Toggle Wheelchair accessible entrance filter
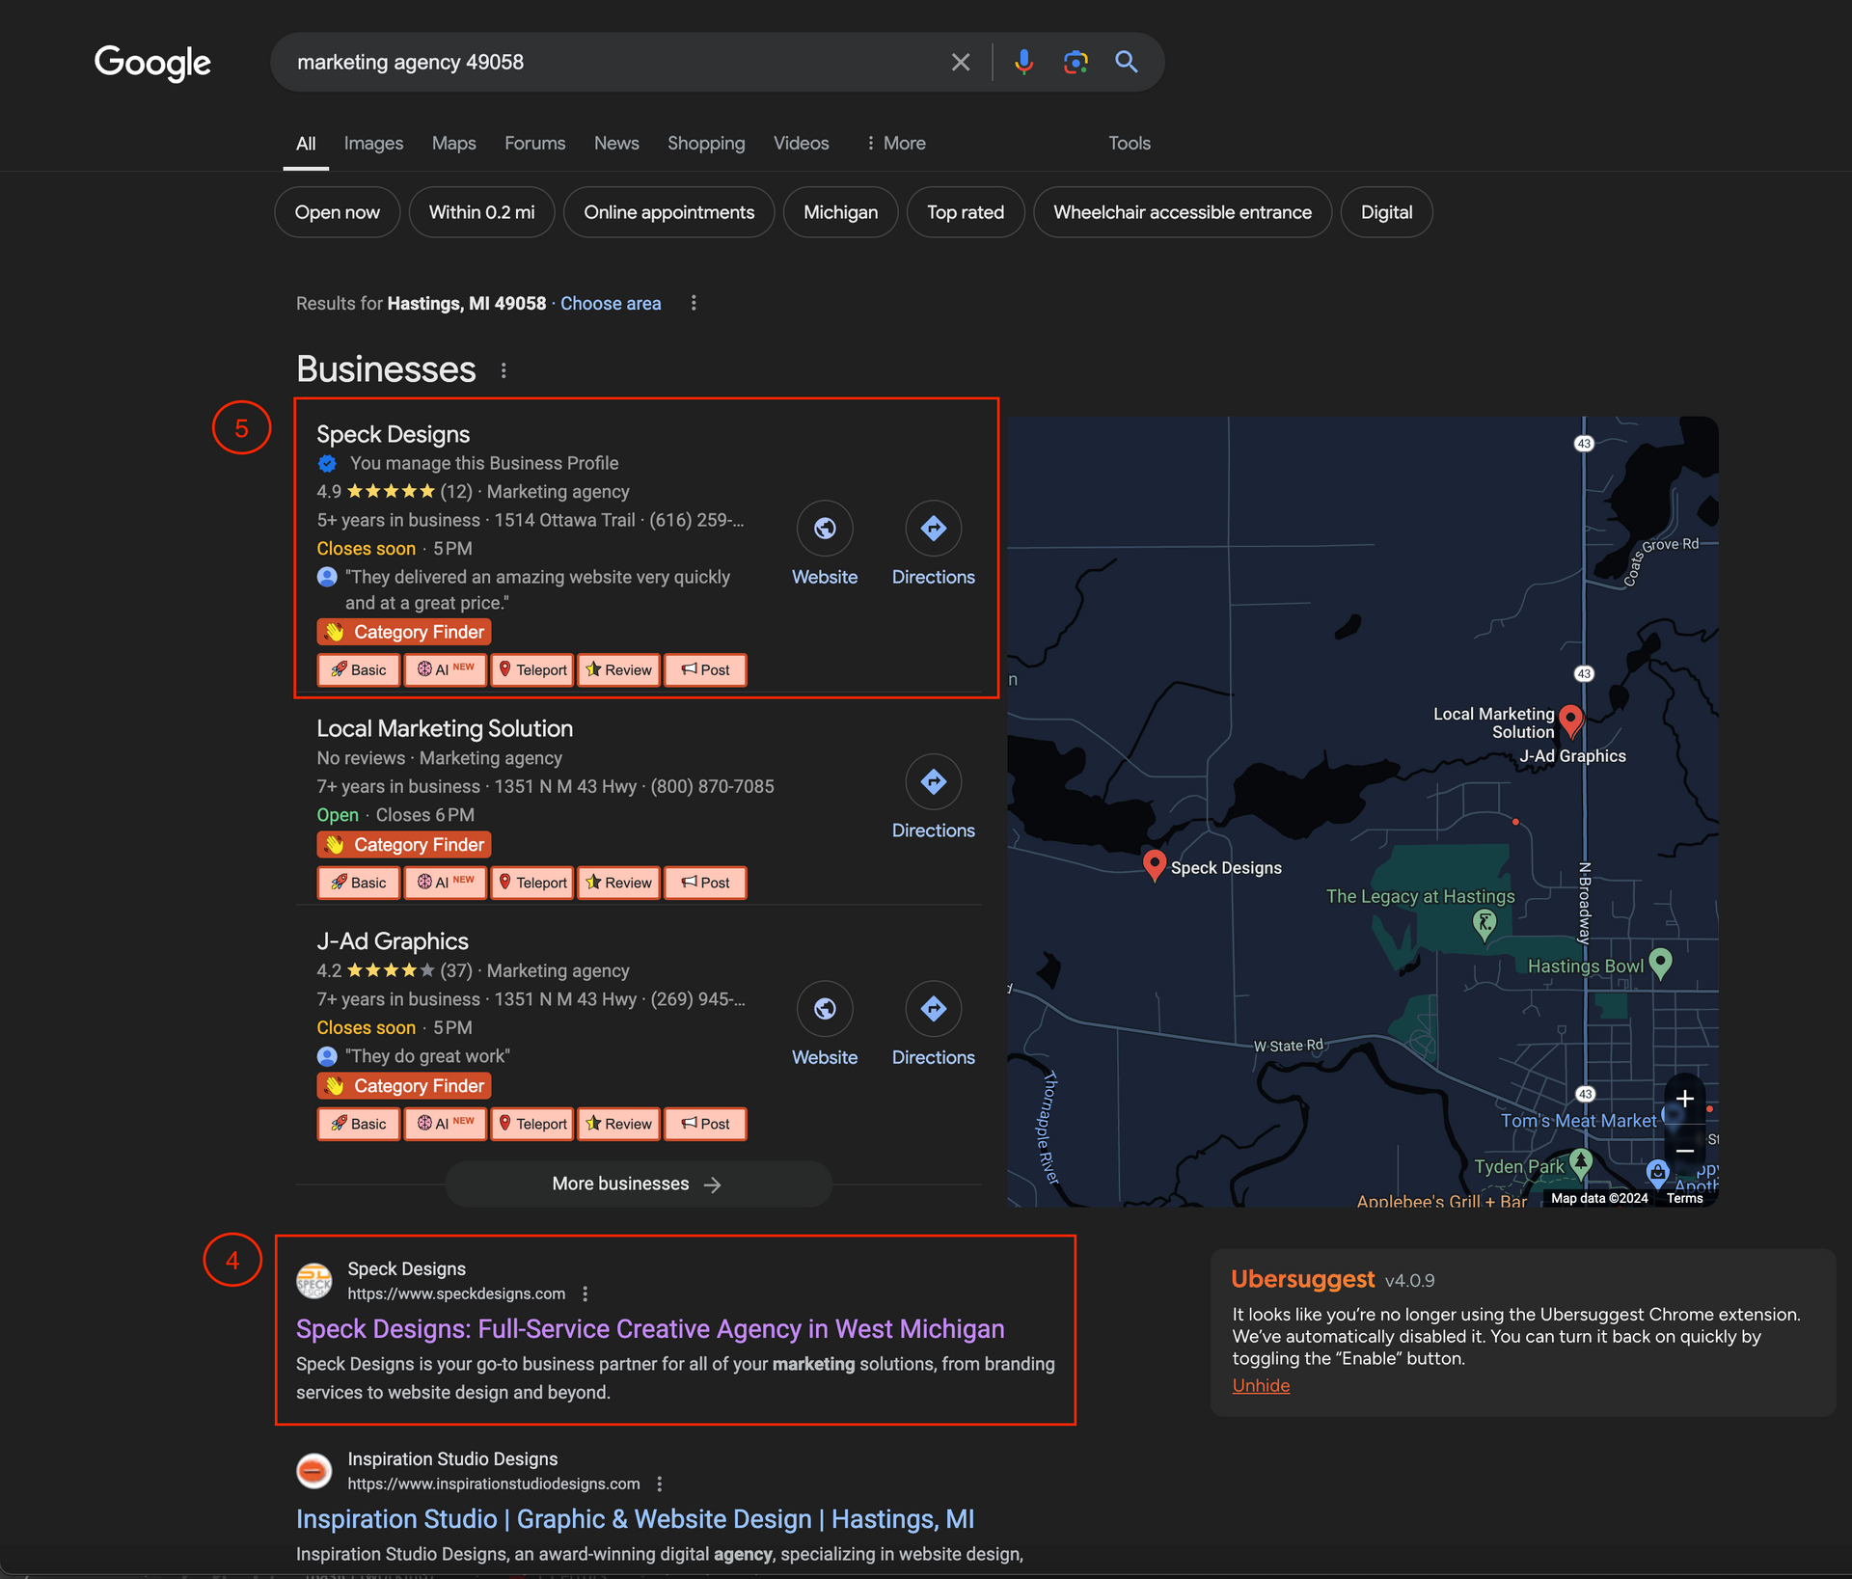 [1183, 212]
